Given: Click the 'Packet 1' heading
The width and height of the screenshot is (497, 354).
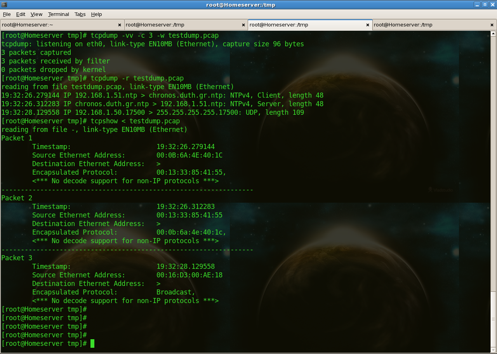Looking at the screenshot, I should click(x=17, y=138).
